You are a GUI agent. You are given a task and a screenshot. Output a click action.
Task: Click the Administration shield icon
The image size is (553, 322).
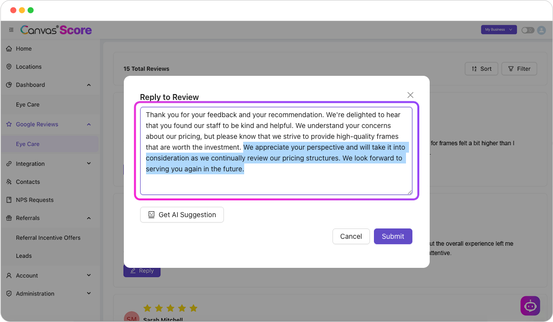[9, 293]
